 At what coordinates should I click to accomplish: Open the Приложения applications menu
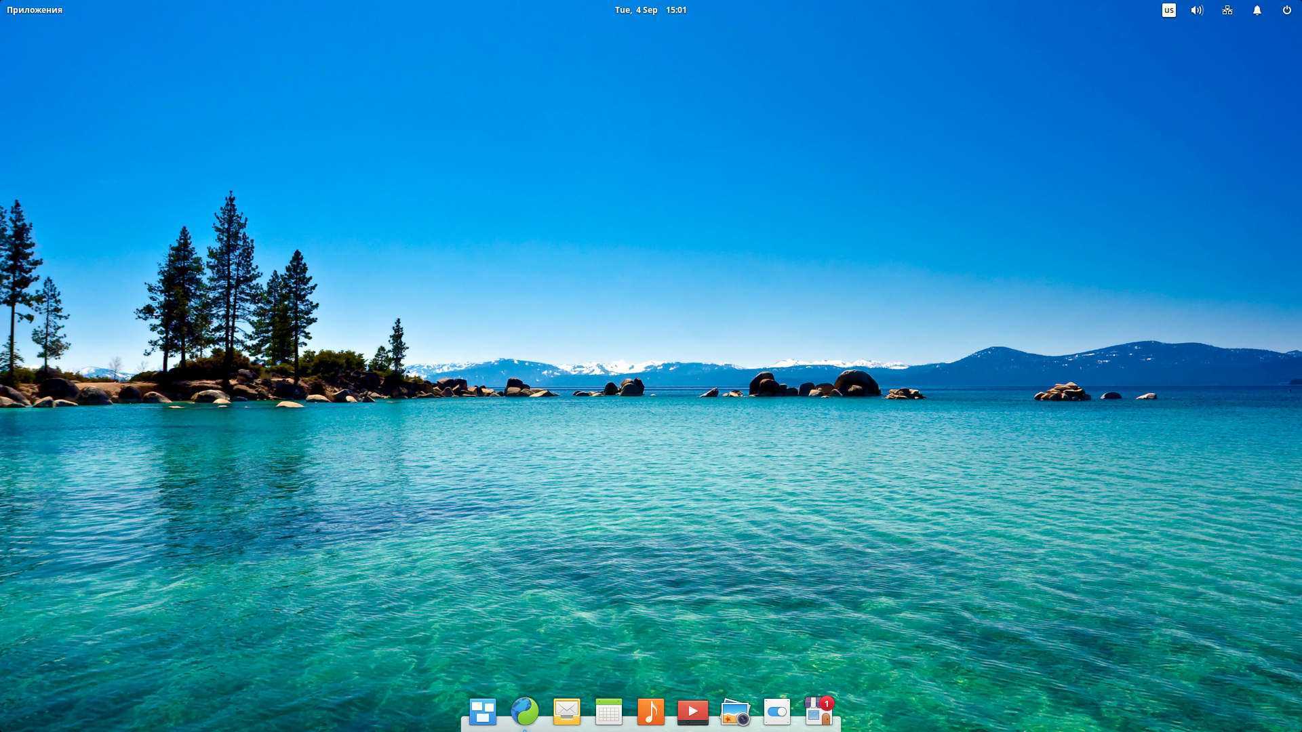pos(35,10)
